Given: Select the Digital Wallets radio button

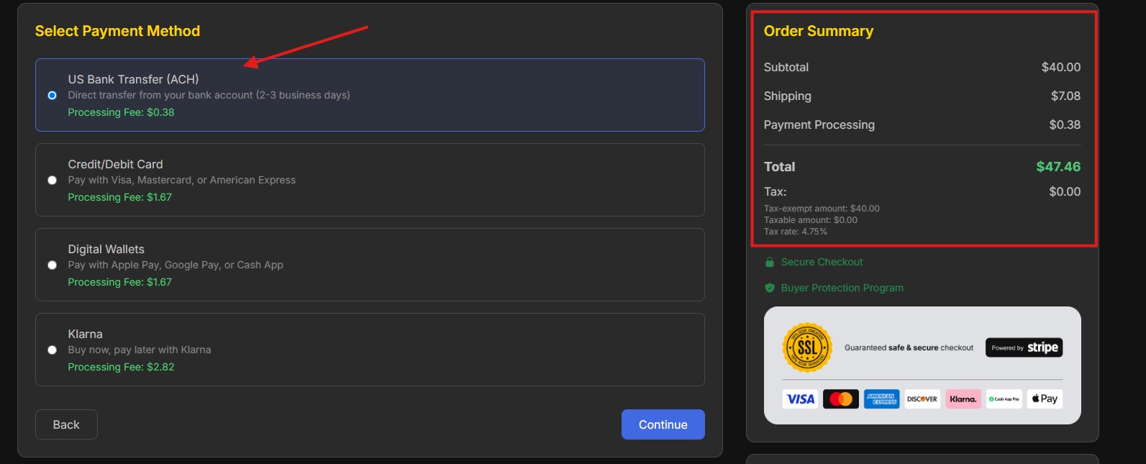Looking at the screenshot, I should pyautogui.click(x=52, y=265).
